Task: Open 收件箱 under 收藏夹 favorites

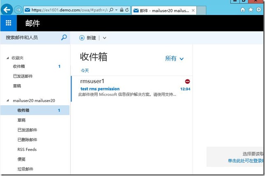Action: coord(19,66)
